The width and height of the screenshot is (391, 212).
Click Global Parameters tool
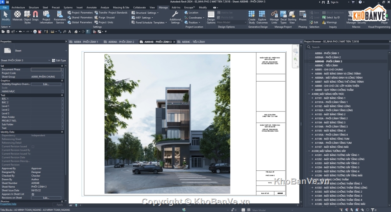click(x=80, y=22)
